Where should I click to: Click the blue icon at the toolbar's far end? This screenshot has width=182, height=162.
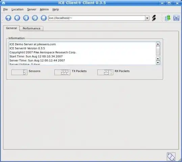pyautogui.click(x=176, y=18)
